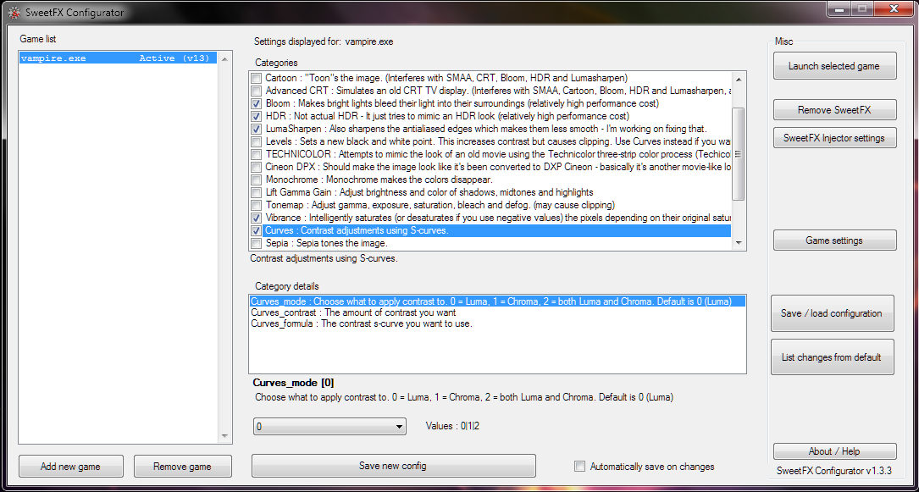Open the About / Help dialog
Viewport: 919px width, 492px height.
pyautogui.click(x=834, y=451)
